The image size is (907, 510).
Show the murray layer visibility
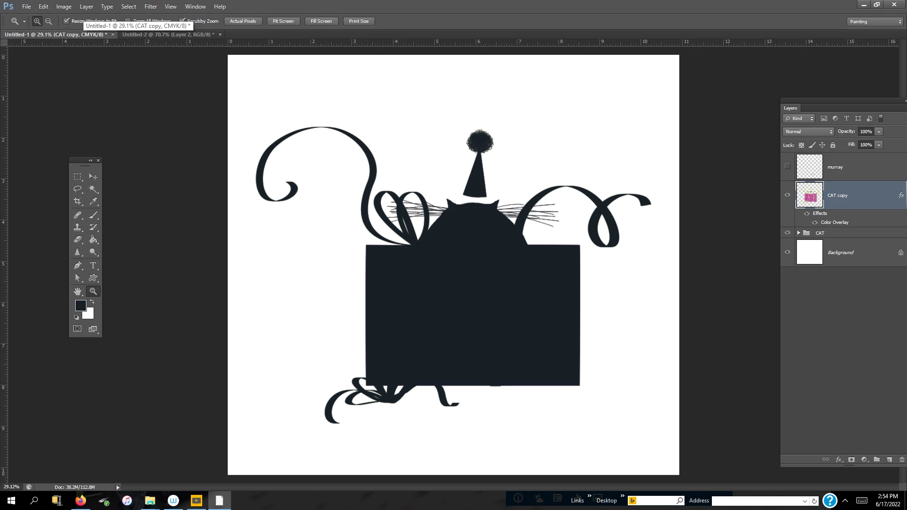[787, 167]
